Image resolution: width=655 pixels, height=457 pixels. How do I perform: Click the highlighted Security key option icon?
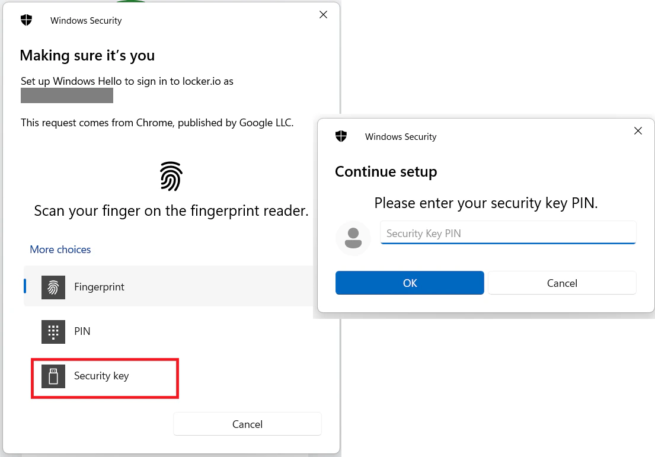point(53,376)
